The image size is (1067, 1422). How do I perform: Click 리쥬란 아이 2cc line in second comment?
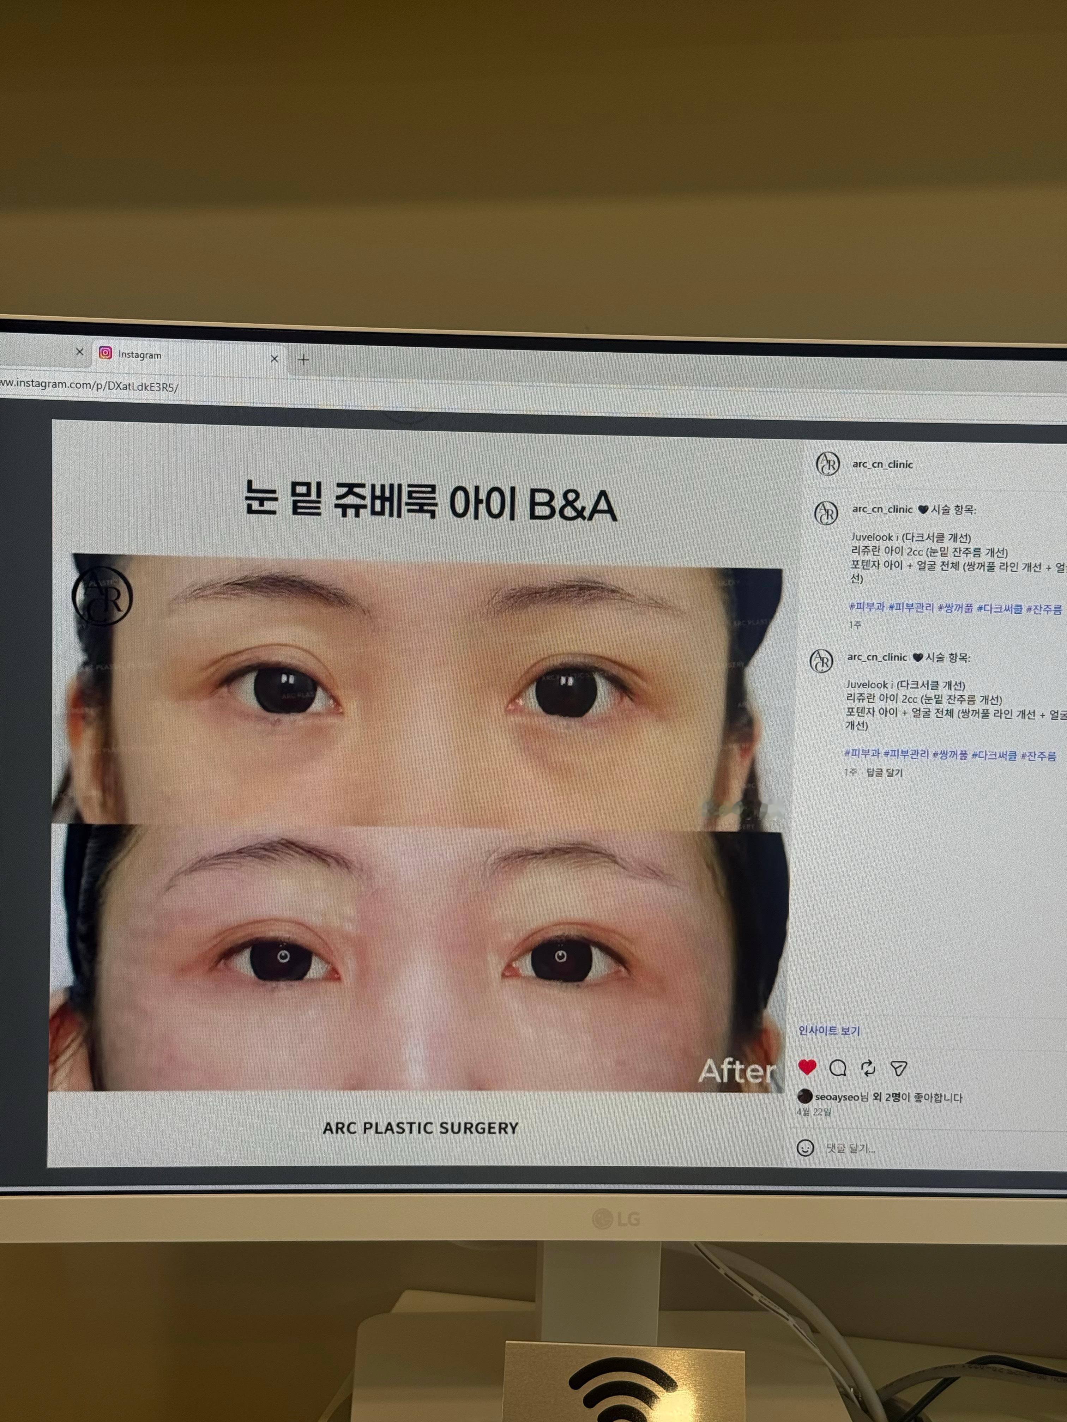click(x=924, y=699)
